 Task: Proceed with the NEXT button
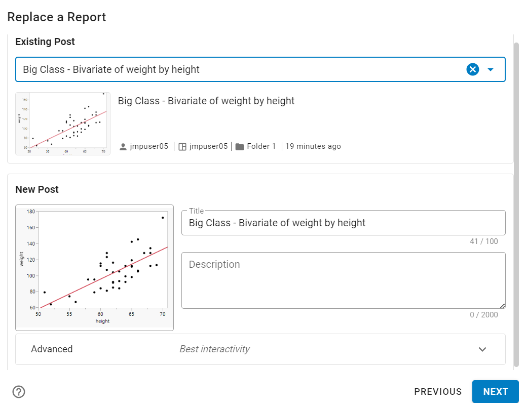pos(495,392)
